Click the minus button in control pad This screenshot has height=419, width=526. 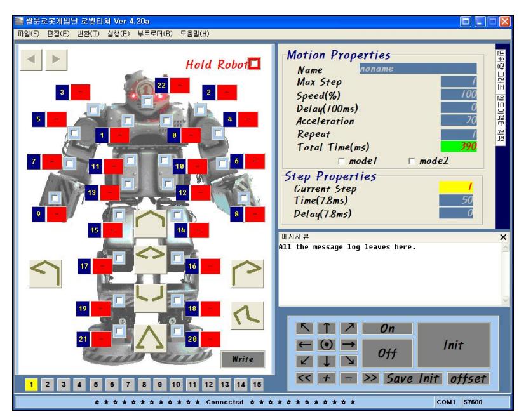pyautogui.click(x=349, y=378)
